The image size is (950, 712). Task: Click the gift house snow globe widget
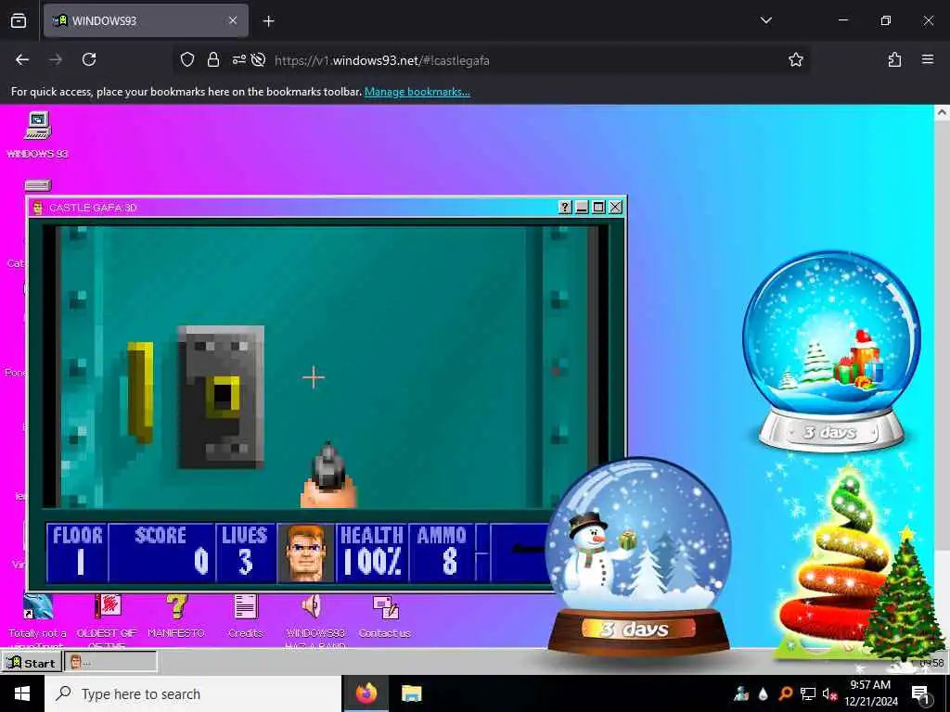(x=831, y=351)
